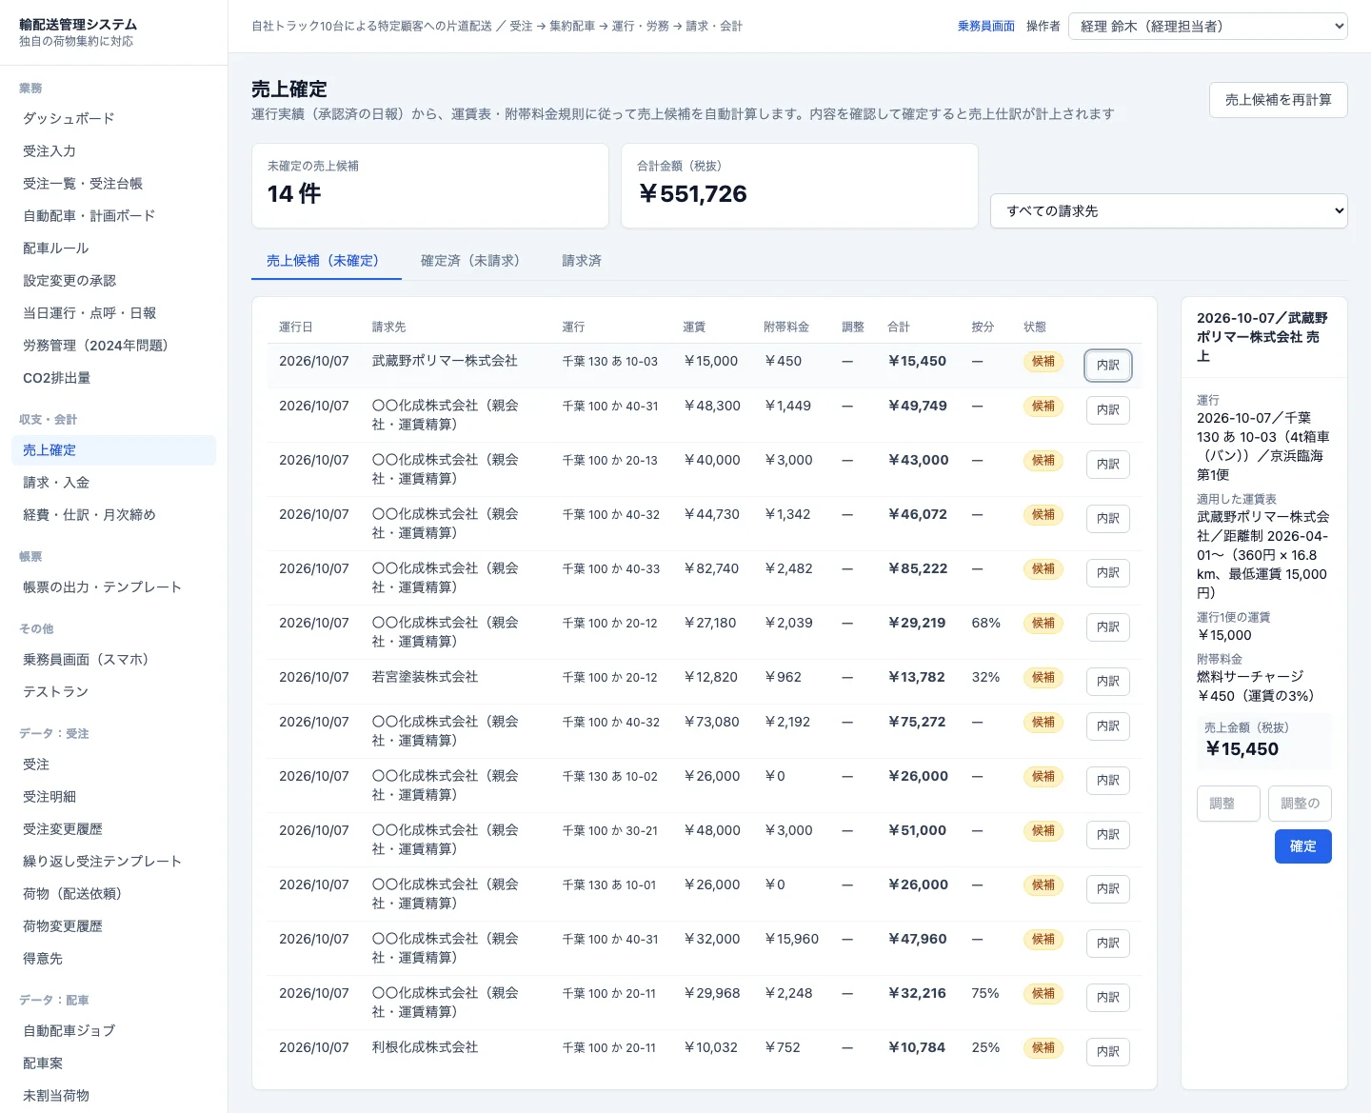This screenshot has height=1113, width=1371.
Task: Select 荷物（配送依頼） in the sidebar
Action: tap(114, 894)
